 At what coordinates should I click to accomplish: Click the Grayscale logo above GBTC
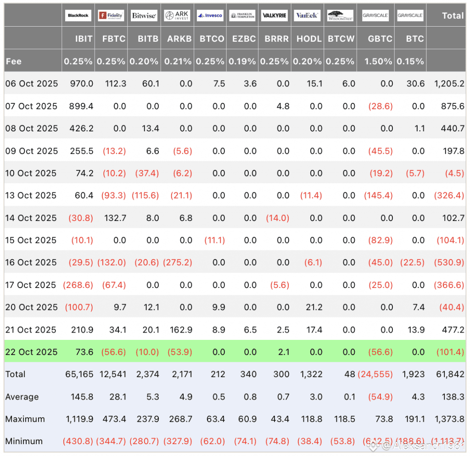click(375, 16)
